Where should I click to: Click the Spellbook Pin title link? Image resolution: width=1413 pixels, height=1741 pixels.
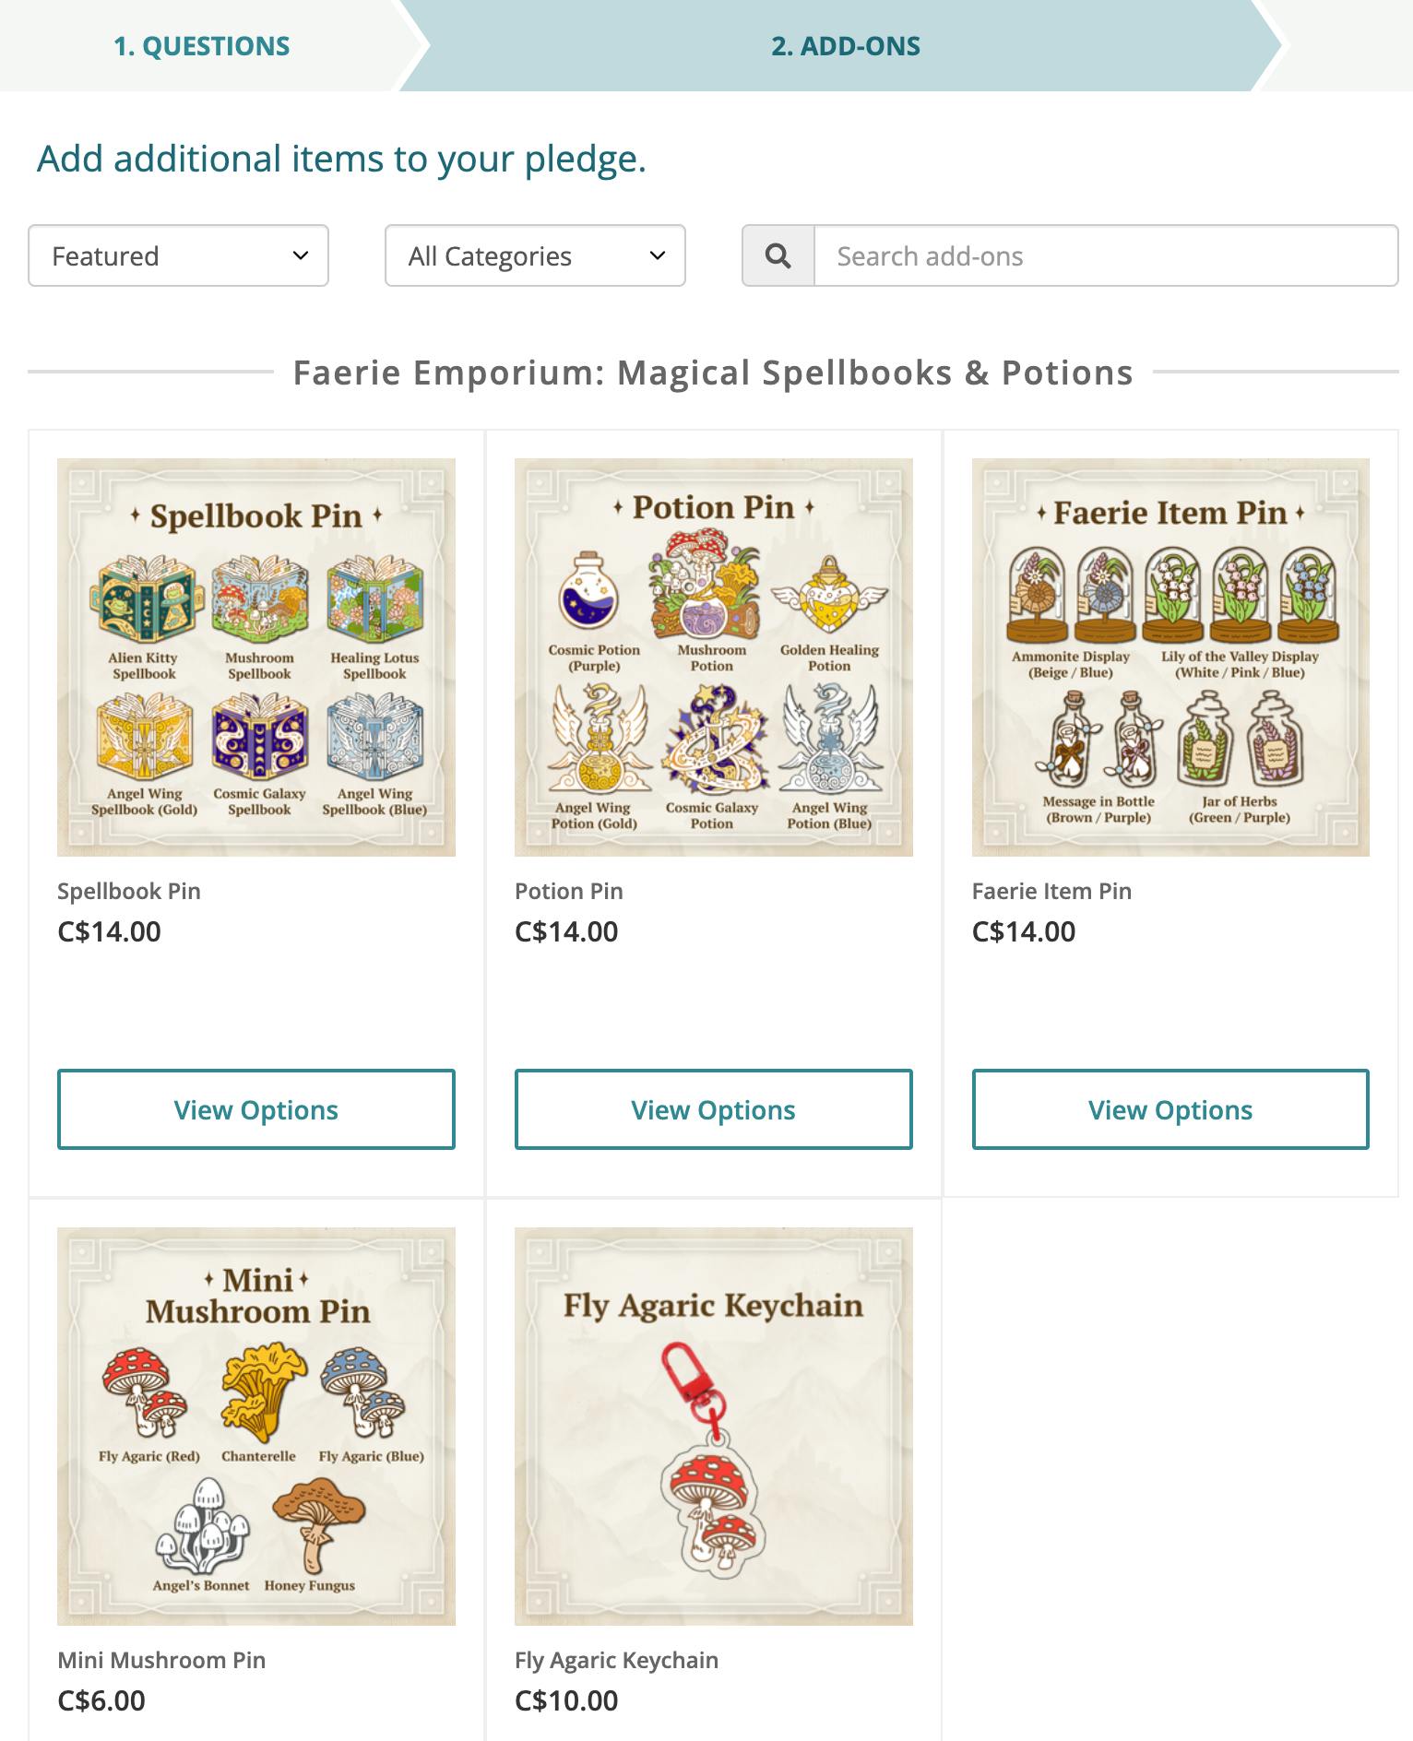coord(129,891)
